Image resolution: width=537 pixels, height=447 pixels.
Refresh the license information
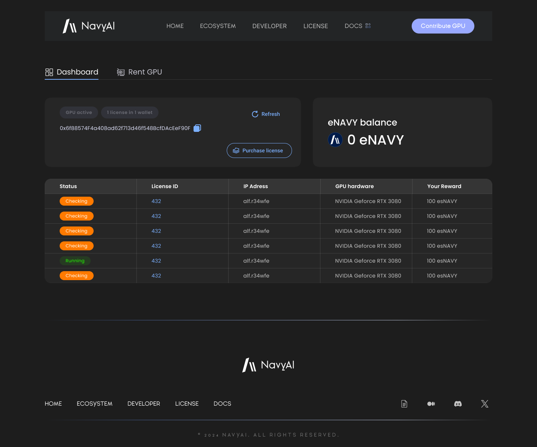(266, 114)
